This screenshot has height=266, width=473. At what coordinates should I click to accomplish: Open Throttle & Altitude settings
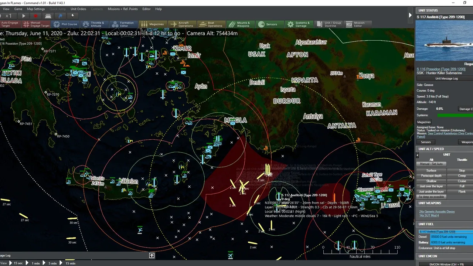point(93,24)
